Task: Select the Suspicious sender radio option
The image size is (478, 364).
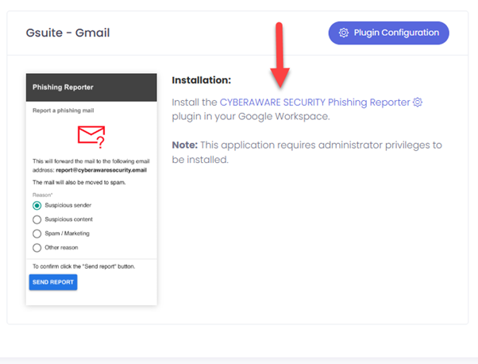Action: click(37, 205)
